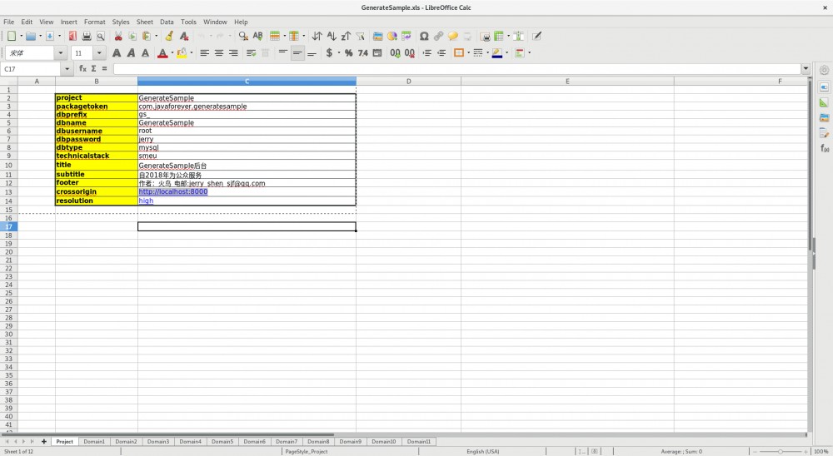Click the Copy icon
Image resolution: width=833 pixels, height=456 pixels.
[132, 36]
